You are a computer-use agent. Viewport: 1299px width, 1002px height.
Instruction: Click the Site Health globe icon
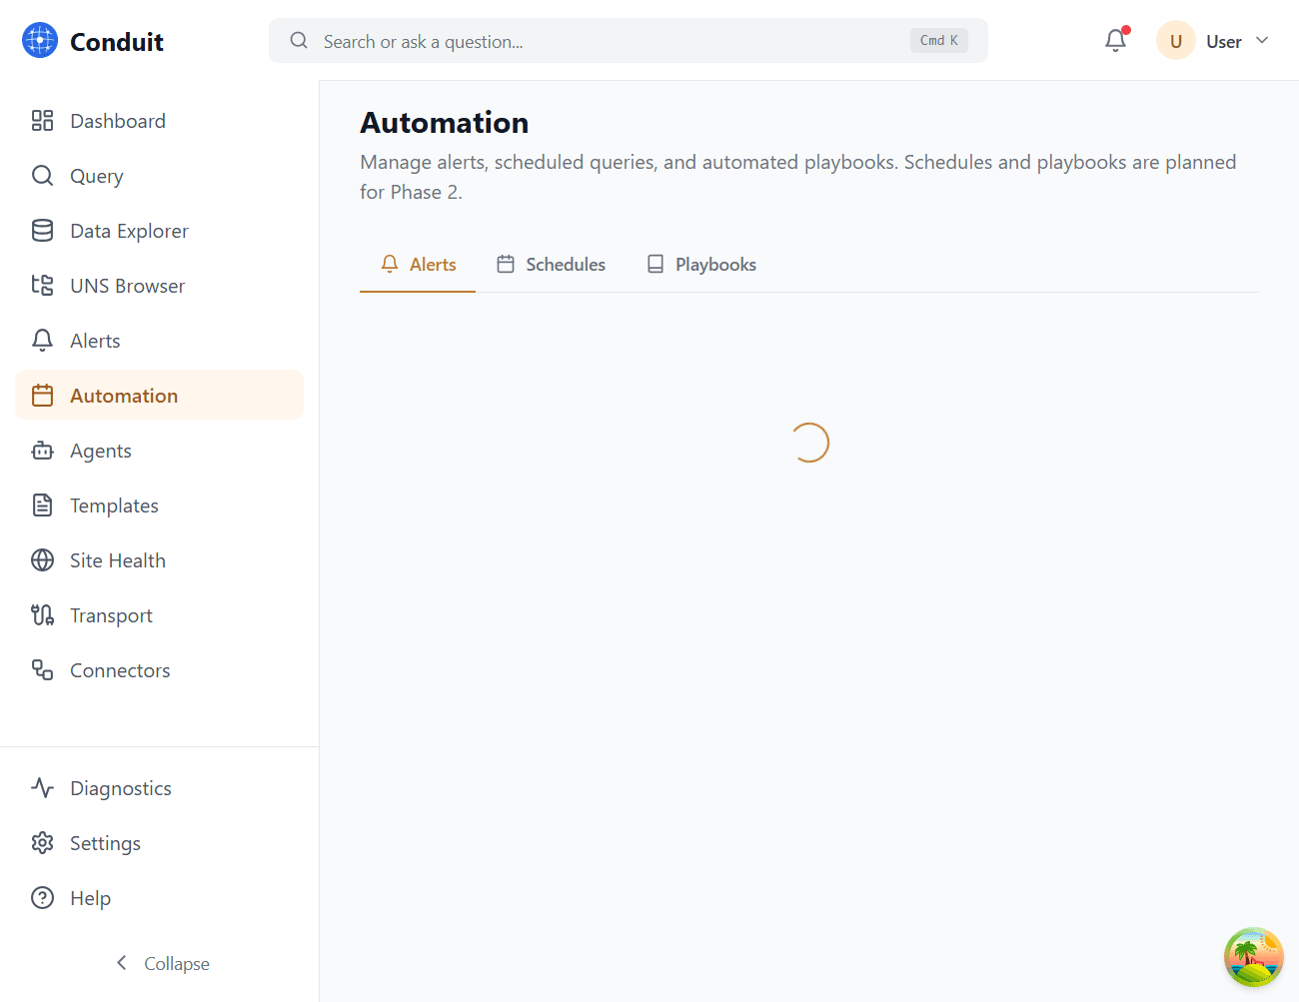click(42, 560)
